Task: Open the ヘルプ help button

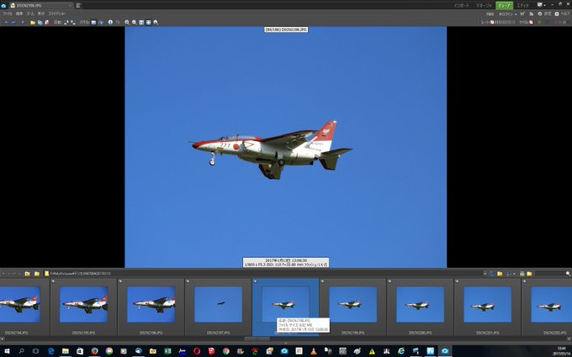Action: tap(562, 13)
